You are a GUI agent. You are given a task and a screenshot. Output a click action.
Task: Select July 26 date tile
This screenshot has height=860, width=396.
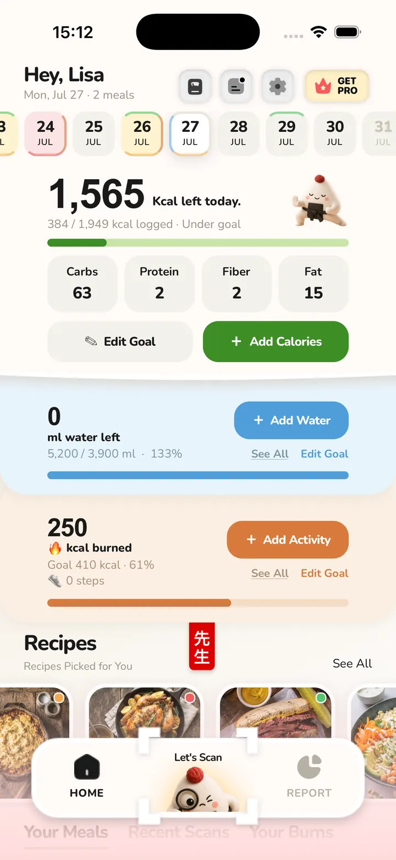point(142,134)
